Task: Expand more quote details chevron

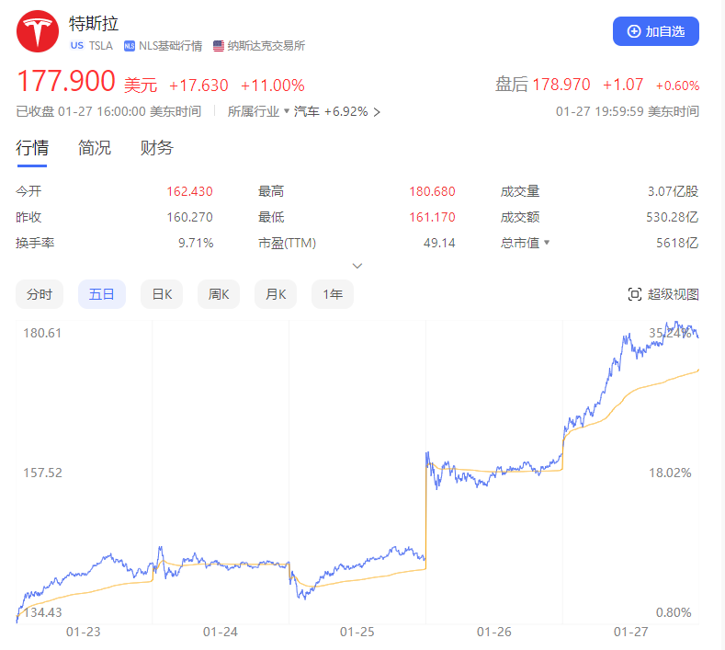Action: (x=357, y=266)
